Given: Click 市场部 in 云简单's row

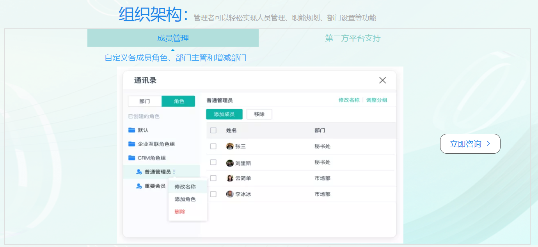Looking at the screenshot, I should [x=323, y=178].
